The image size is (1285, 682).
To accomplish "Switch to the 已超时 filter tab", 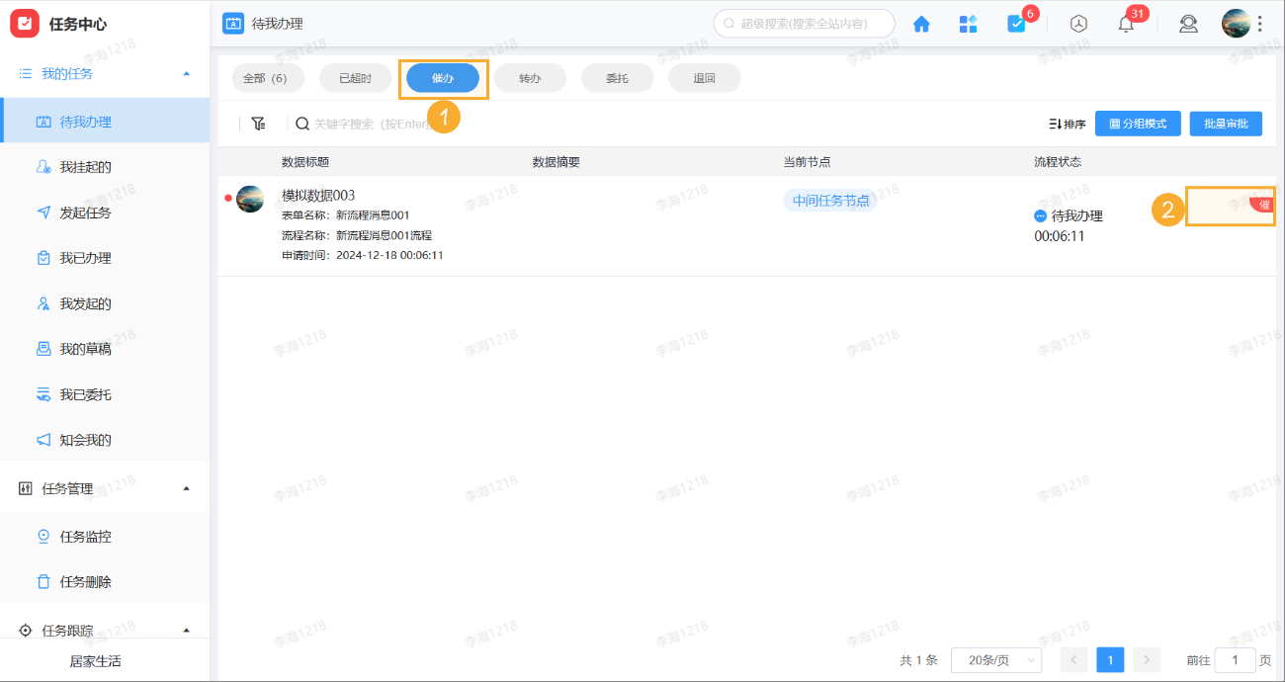I will (355, 77).
